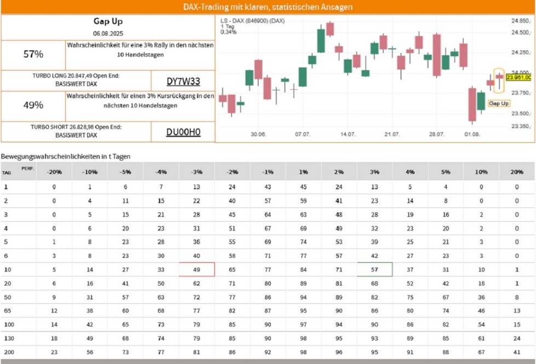Click value 68 in day 20, 3% column

pos(374,284)
